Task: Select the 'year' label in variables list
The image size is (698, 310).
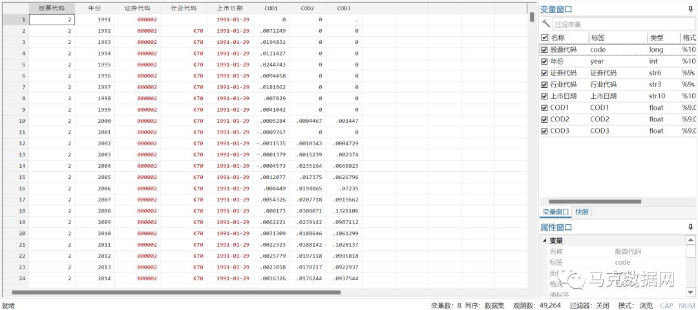Action: [x=597, y=61]
